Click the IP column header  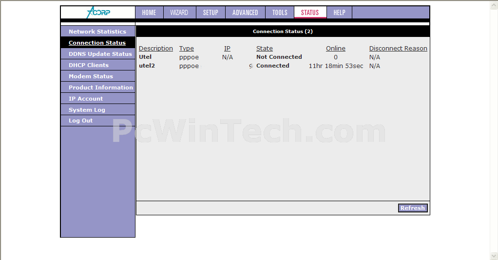tap(227, 49)
